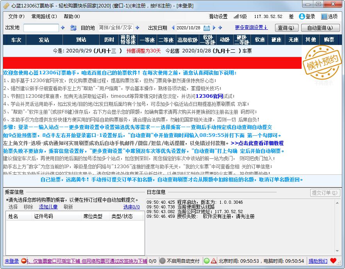The height and width of the screenshot is (269, 345).
Task: Click log panel scrollbar down arrow
Action: tap(337, 251)
